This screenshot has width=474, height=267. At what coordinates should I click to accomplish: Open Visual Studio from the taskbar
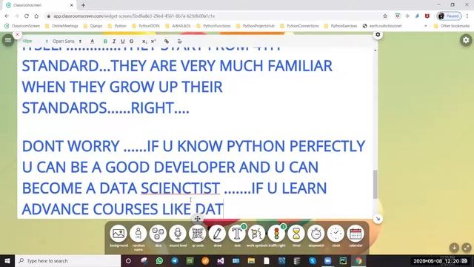[x=221, y=260]
